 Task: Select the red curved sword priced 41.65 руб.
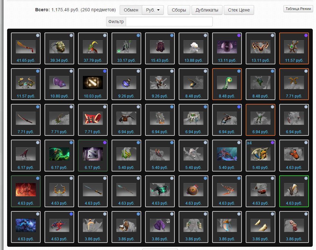point(26,49)
